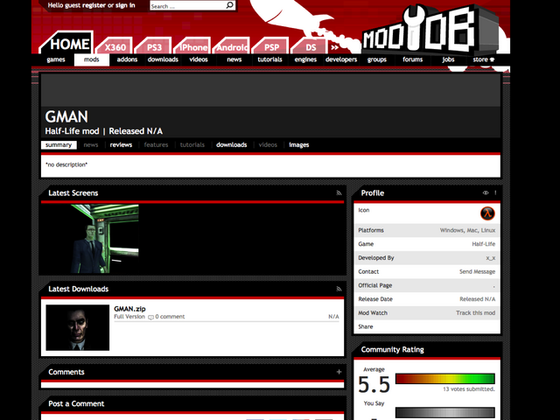
Task: Select the PS3 platform tab
Action: [x=154, y=46]
